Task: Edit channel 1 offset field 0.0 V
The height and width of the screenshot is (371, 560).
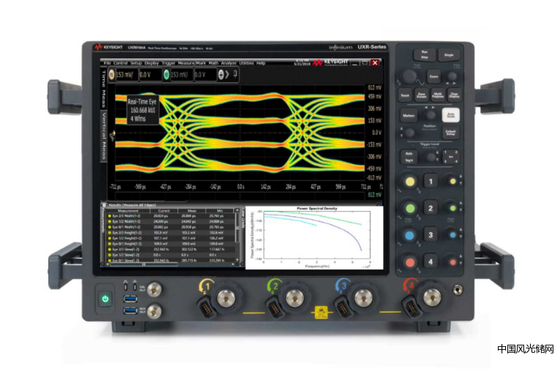Action: tap(150, 74)
